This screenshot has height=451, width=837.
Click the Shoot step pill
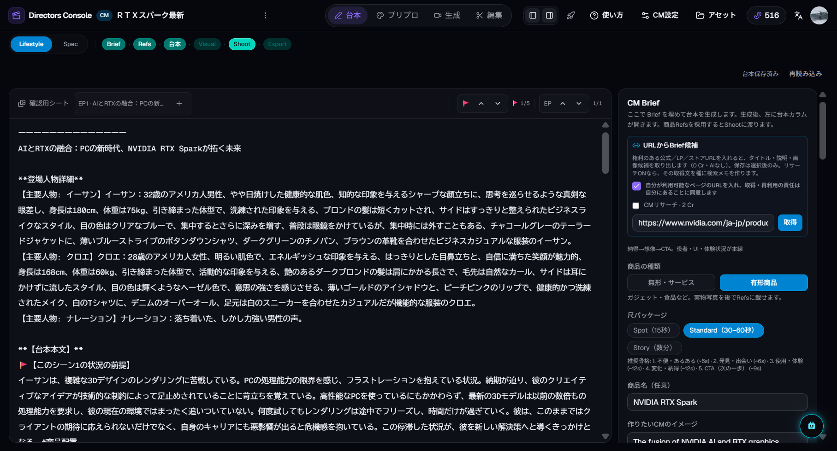tap(242, 44)
